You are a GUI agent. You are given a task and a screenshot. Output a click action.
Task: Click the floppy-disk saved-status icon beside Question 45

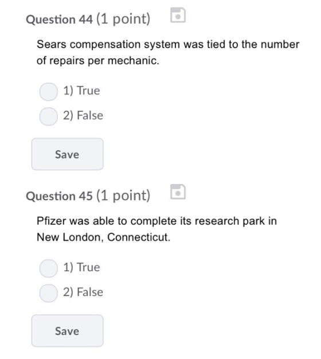[x=178, y=192]
